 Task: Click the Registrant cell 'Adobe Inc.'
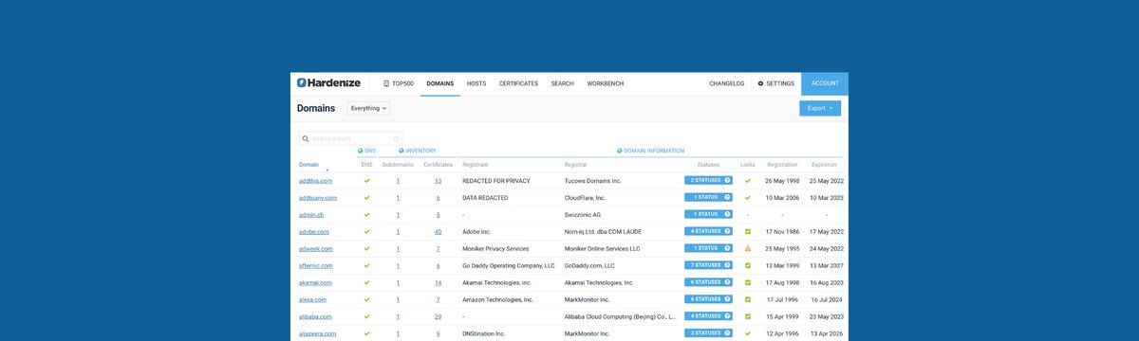point(476,232)
